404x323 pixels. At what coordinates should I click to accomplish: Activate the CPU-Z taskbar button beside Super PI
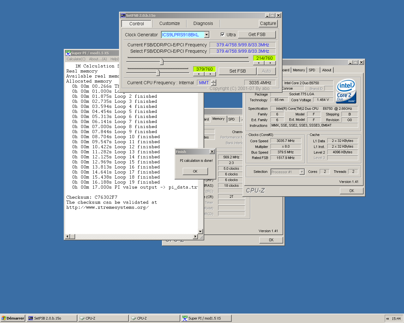tap(155, 318)
